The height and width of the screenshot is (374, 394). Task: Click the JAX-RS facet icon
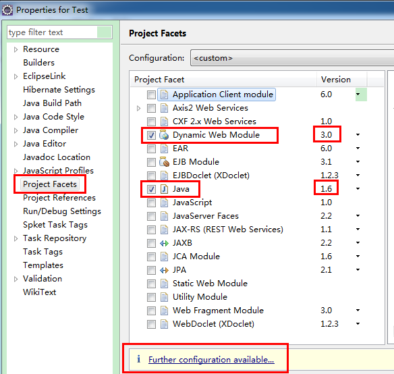[x=164, y=230]
